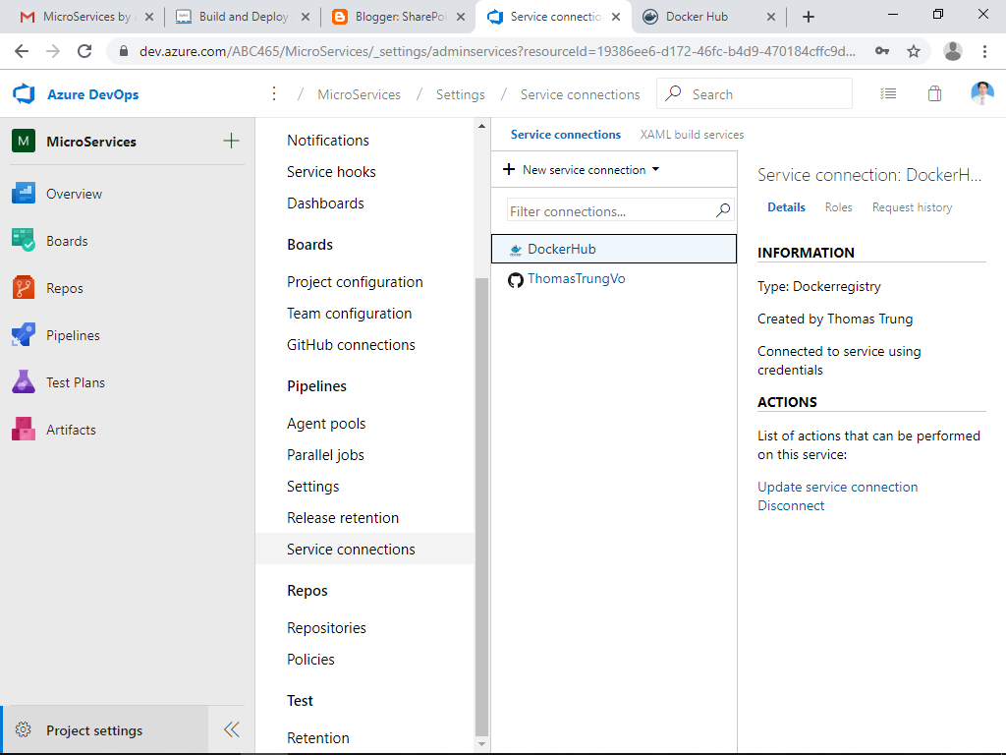Collapse the sidebar with double chevron
1006x755 pixels.
pyautogui.click(x=232, y=729)
